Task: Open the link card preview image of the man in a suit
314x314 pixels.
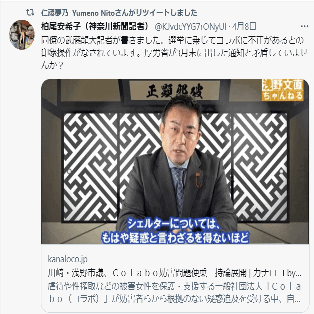Action: (x=175, y=162)
